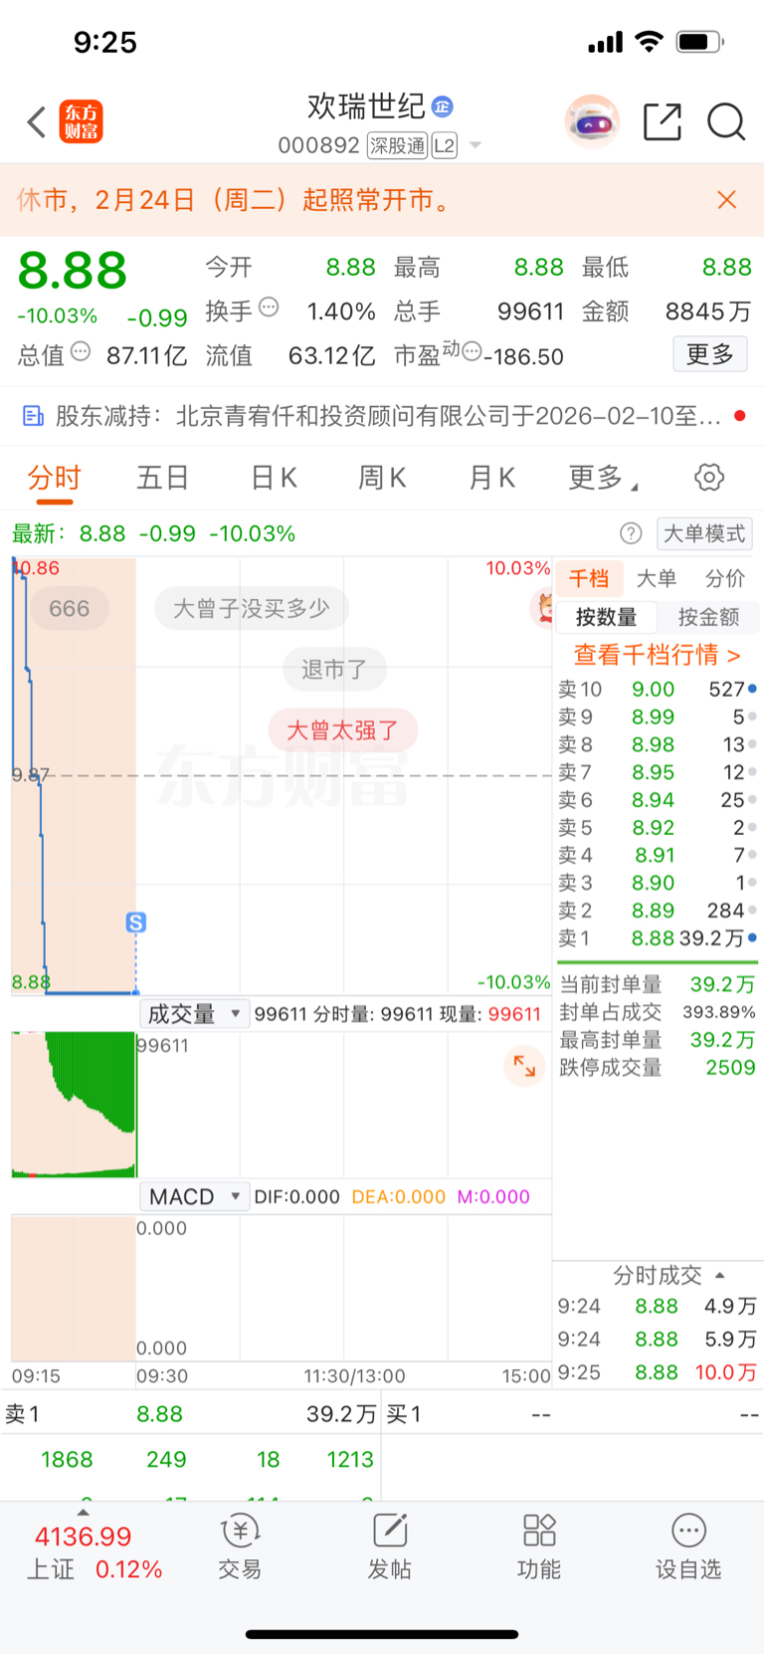
Task: Switch to the 月K chart tab
Action: pos(491,479)
